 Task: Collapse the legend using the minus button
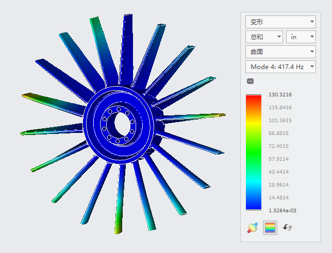pos(250,81)
